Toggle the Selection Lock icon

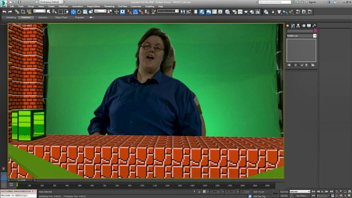click(199, 192)
